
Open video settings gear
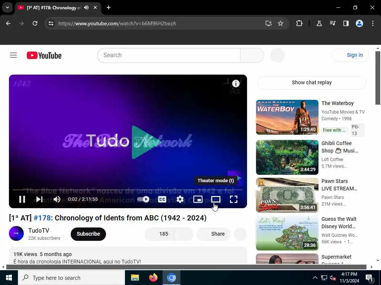[x=180, y=199]
